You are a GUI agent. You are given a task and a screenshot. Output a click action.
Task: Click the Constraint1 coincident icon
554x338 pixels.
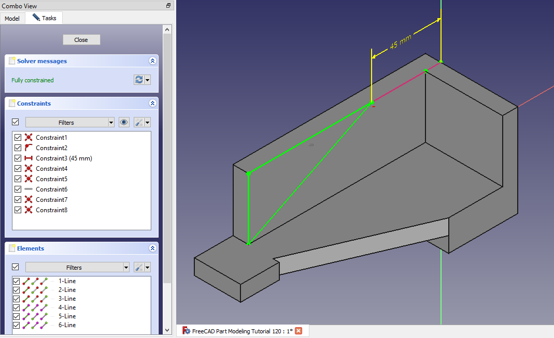point(29,138)
